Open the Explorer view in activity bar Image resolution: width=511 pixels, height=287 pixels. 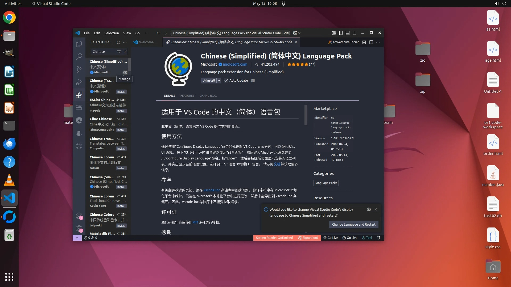(x=79, y=44)
